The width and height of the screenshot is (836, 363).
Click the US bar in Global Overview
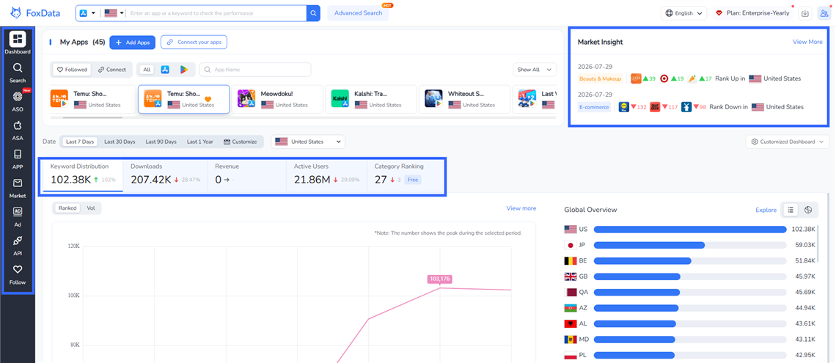point(690,230)
